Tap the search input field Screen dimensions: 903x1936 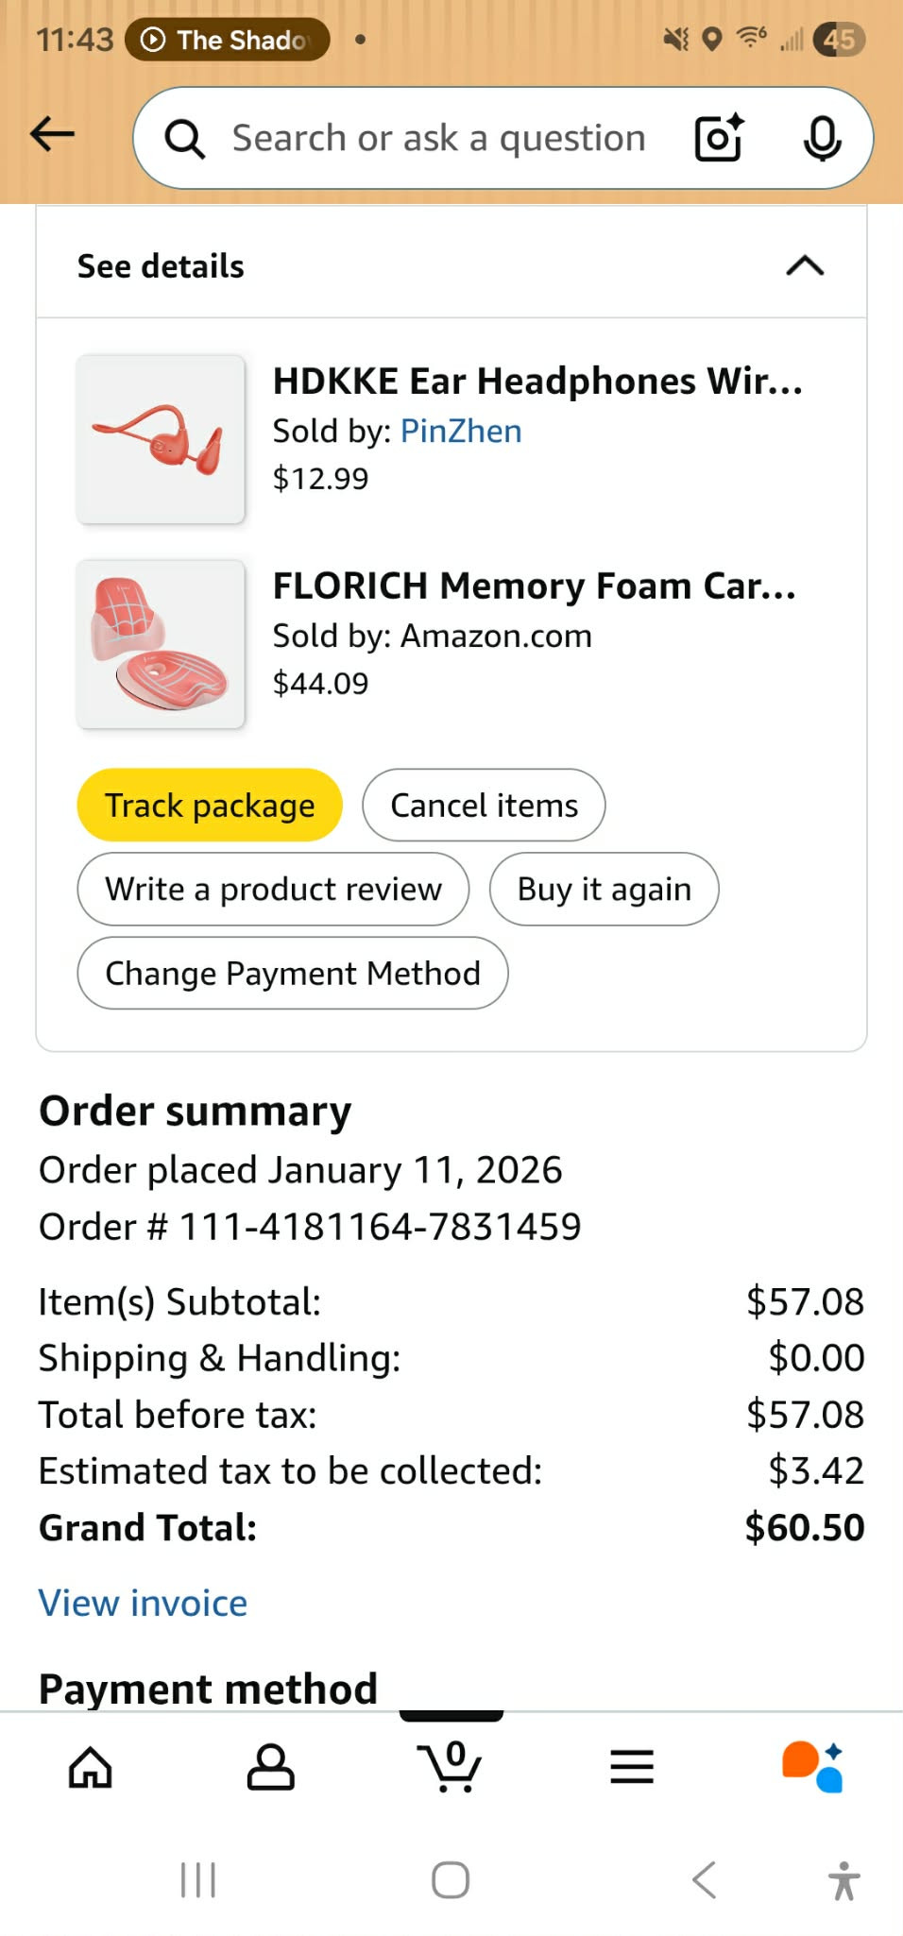point(439,139)
